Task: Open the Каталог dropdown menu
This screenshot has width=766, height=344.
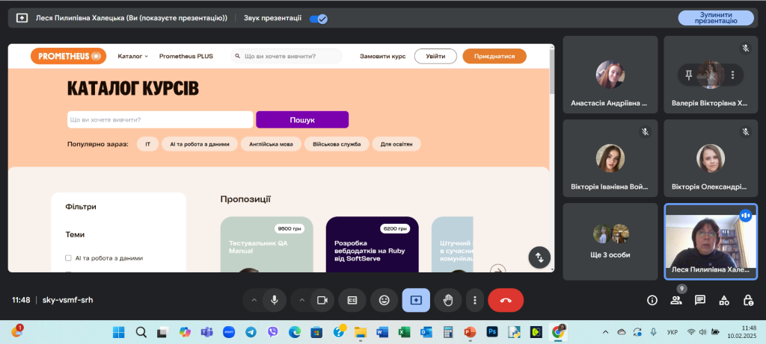Action: click(133, 56)
